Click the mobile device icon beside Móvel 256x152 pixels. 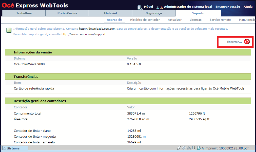pyautogui.click(x=140, y=7)
